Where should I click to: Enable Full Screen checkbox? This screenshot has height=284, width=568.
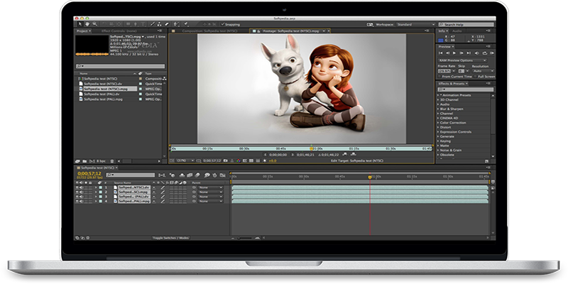[475, 77]
